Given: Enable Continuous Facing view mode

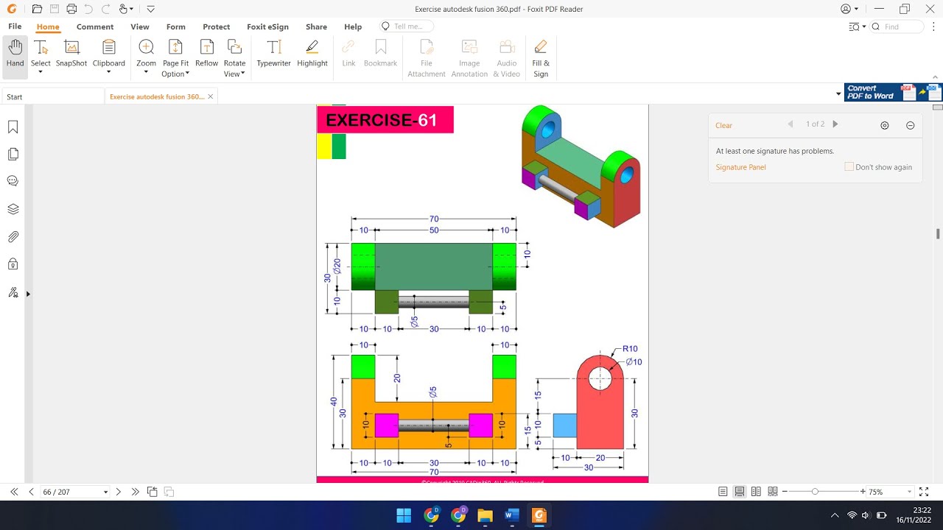Looking at the screenshot, I should (772, 492).
